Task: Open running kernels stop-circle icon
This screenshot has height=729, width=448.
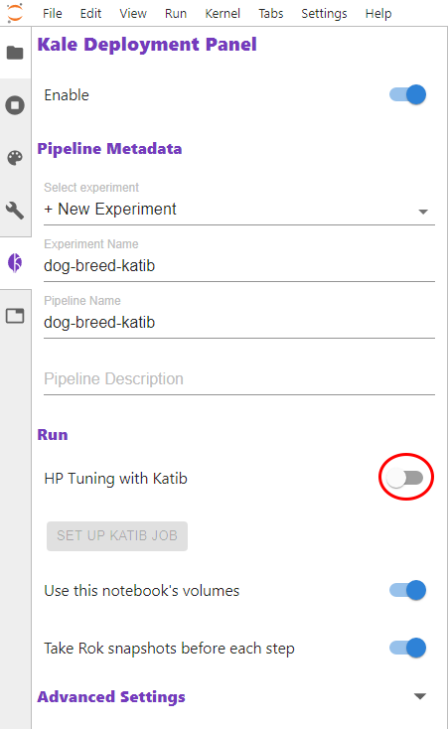Action: pos(15,105)
